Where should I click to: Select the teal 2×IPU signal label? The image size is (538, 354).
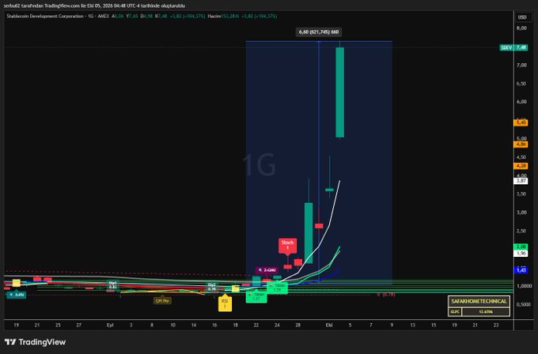coord(17,295)
